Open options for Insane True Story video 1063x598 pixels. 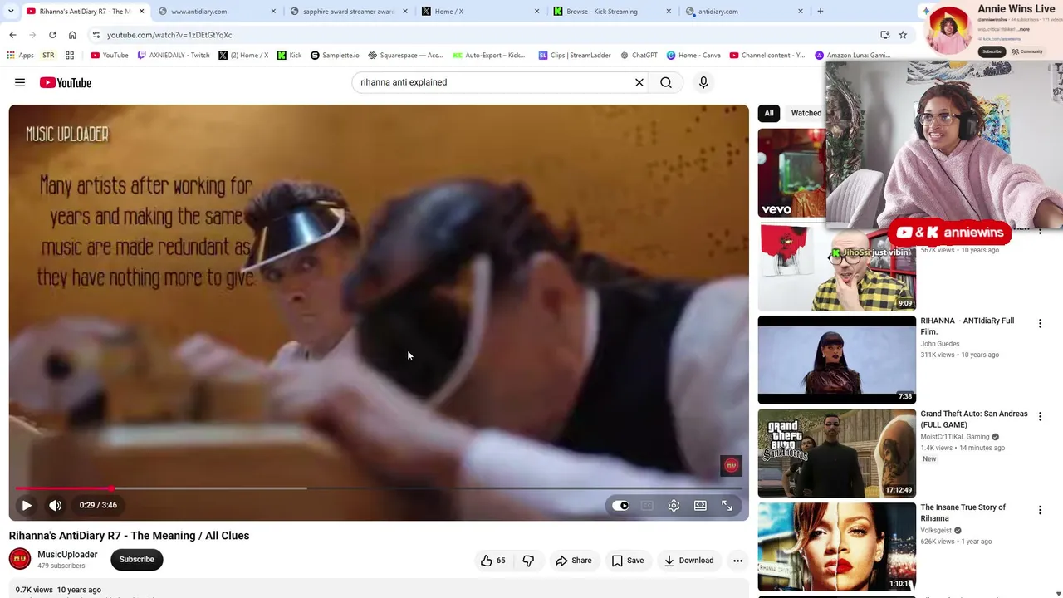[1040, 510]
